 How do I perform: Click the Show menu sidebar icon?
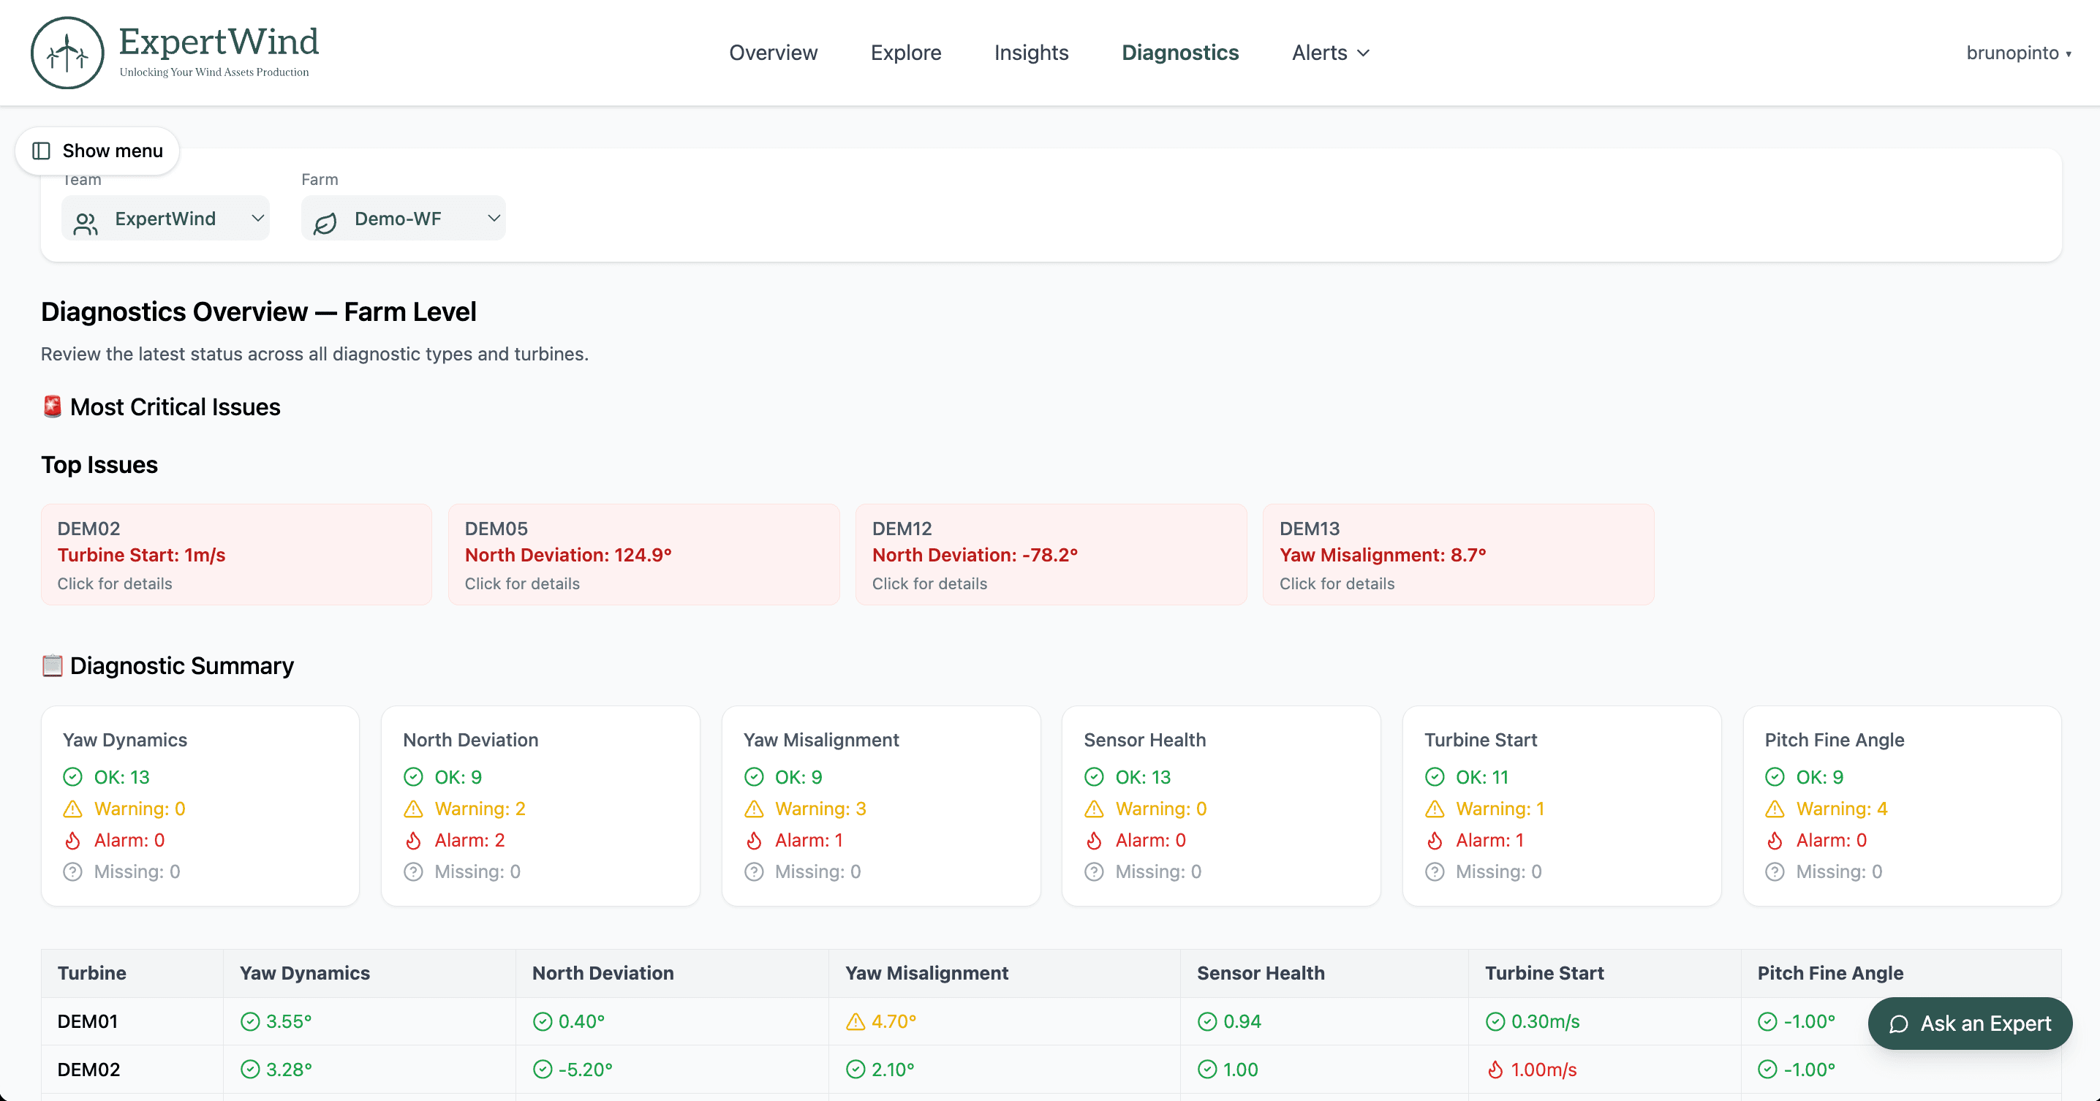click(x=41, y=151)
